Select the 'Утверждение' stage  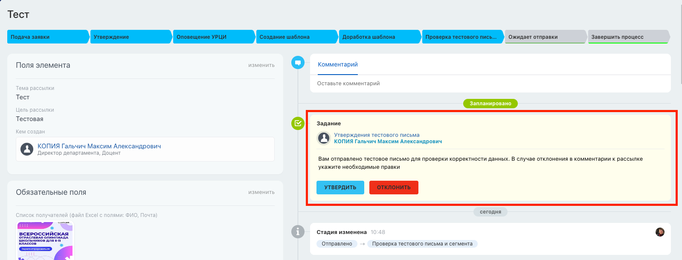tap(131, 37)
